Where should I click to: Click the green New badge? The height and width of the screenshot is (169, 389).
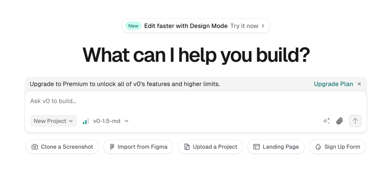pyautogui.click(x=133, y=26)
